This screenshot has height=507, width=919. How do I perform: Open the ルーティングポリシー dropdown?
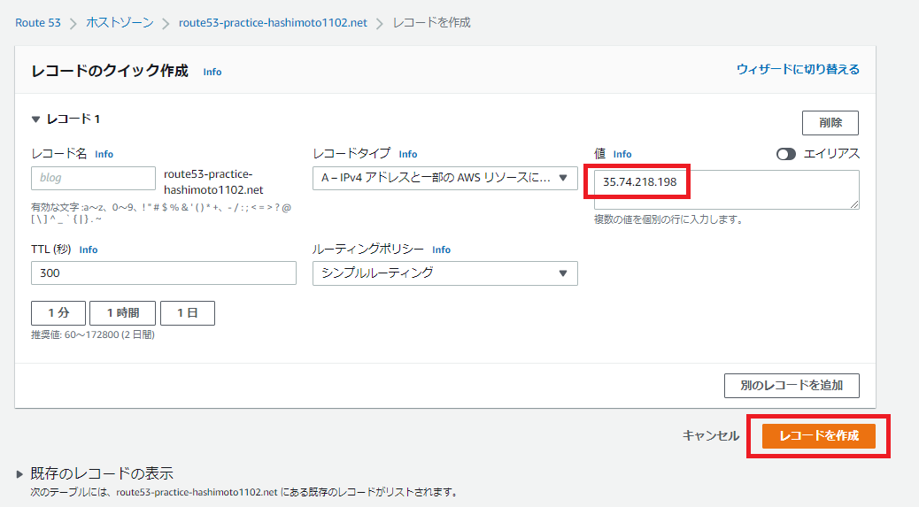[x=444, y=273]
